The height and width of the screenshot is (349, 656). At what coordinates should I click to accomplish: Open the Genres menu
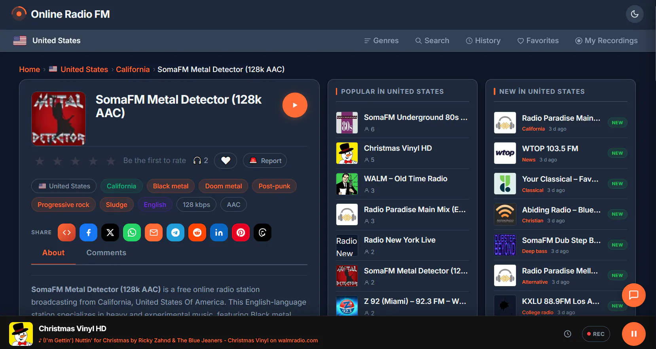[x=381, y=41]
